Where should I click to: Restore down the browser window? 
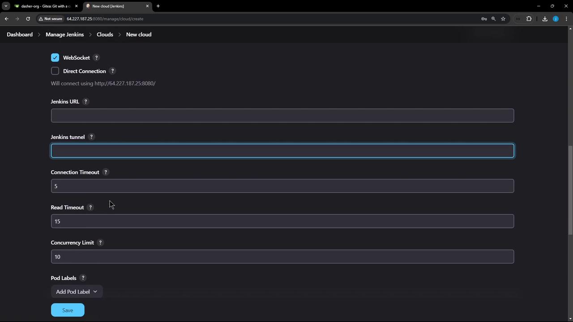click(x=552, y=6)
